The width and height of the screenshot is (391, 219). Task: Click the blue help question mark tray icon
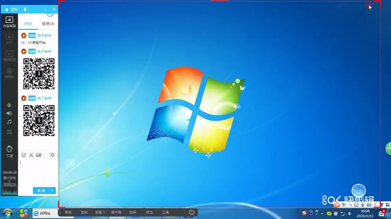click(311, 213)
